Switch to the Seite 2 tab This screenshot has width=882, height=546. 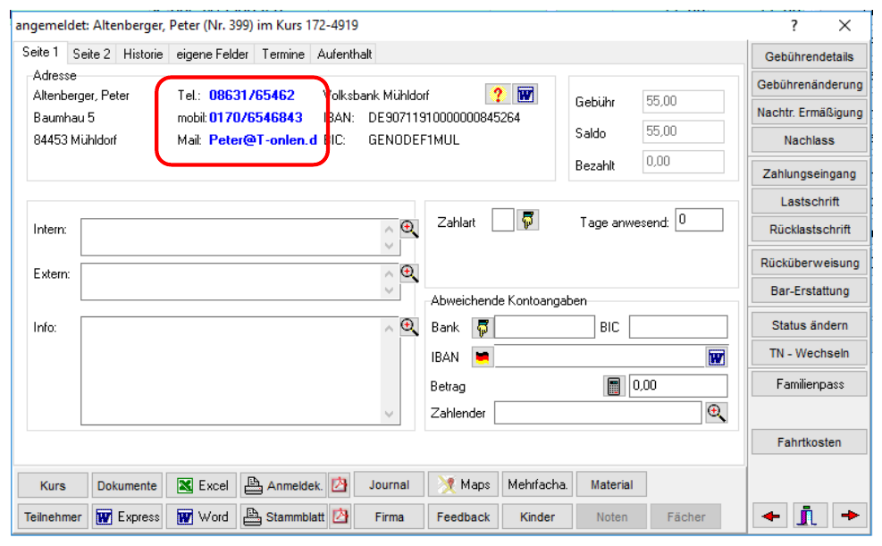click(x=92, y=54)
